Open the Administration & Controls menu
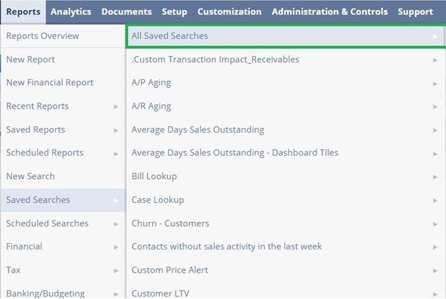The width and height of the screenshot is (446, 299). point(330,12)
